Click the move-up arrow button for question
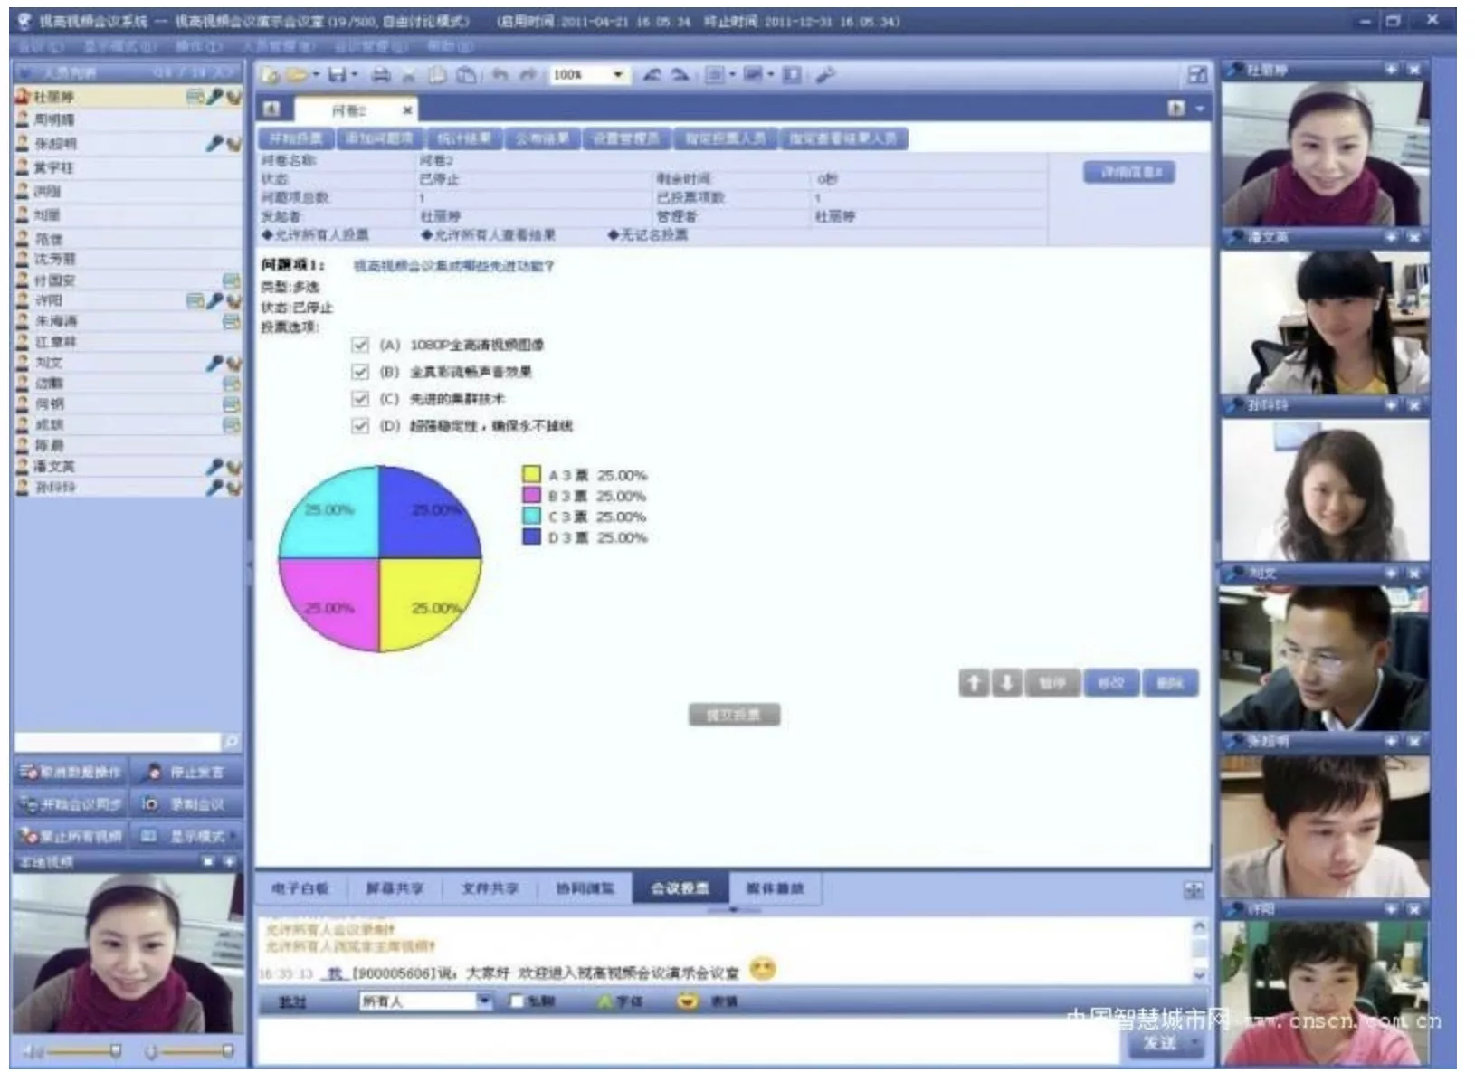 tap(974, 683)
